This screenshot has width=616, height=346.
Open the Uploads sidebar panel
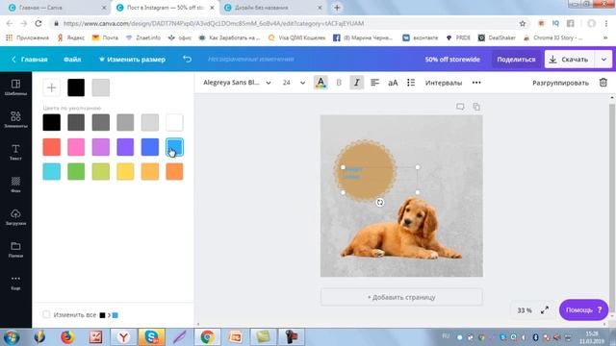[15, 217]
